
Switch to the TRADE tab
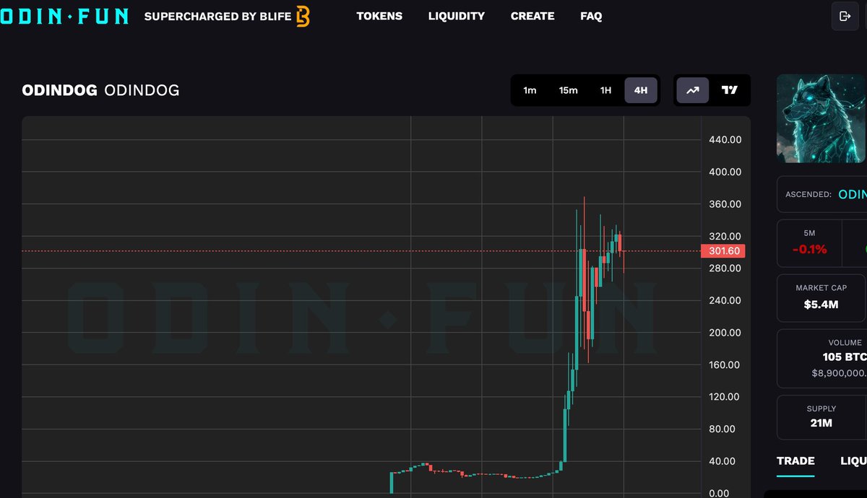pyautogui.click(x=795, y=461)
